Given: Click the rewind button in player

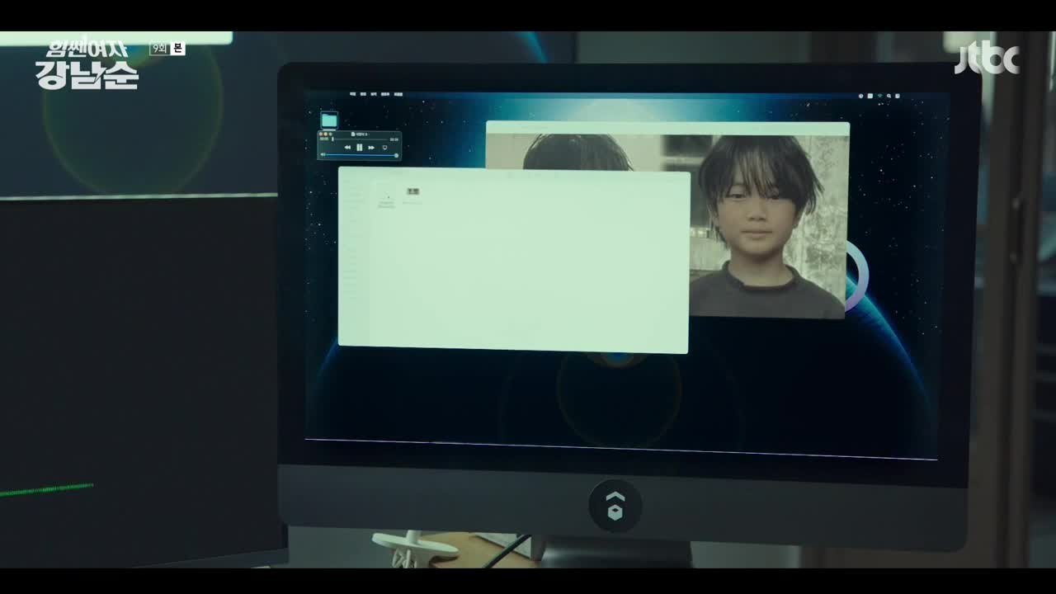Looking at the screenshot, I should (x=347, y=147).
